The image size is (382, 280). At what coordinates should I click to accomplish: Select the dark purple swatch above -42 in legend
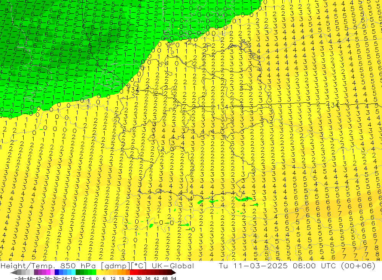pyautogui.click(x=36, y=272)
